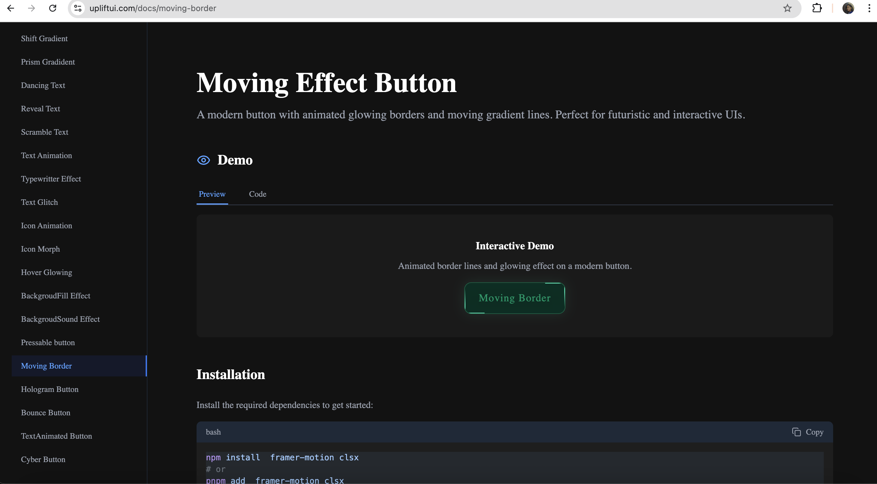This screenshot has height=484, width=877.
Task: Bookmark this page with the star
Action: (787, 8)
